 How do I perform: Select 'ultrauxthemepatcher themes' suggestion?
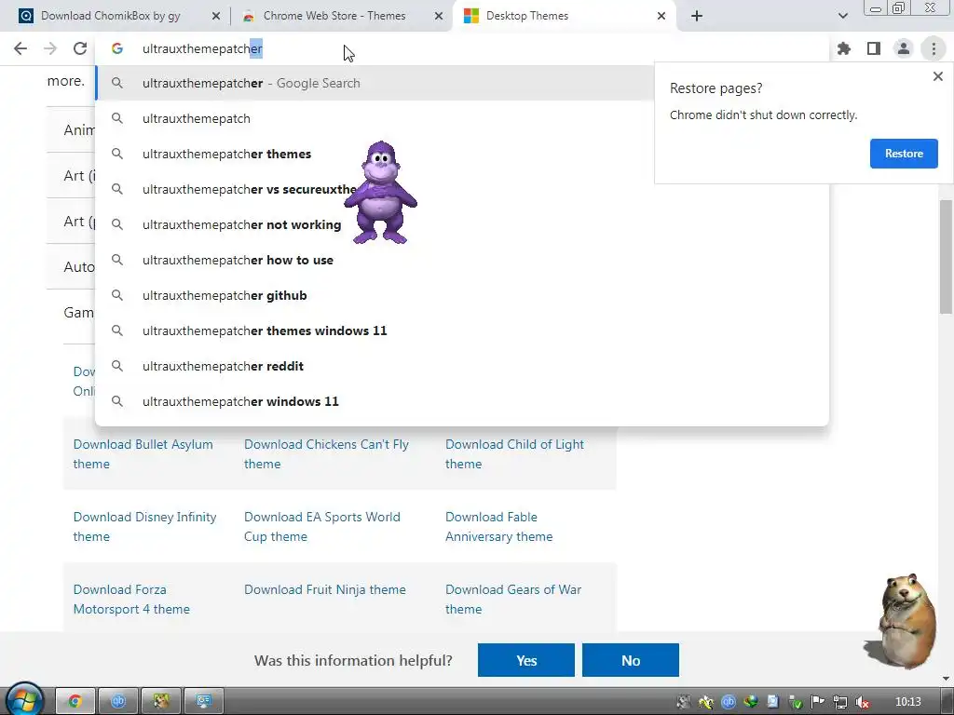(x=462, y=154)
